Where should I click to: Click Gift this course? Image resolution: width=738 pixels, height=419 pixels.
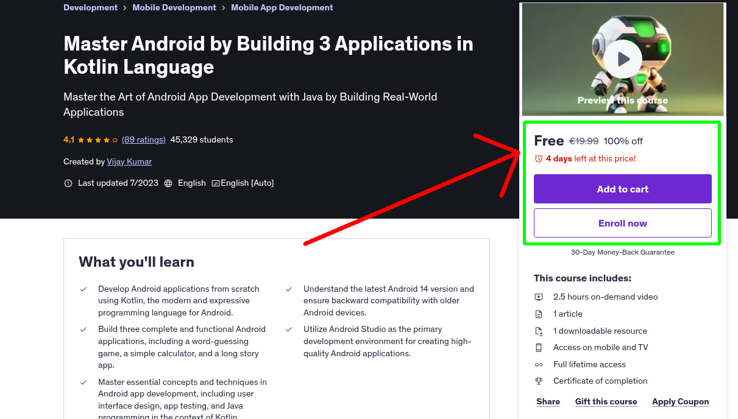(606, 401)
